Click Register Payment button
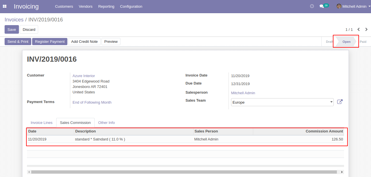 [50, 42]
